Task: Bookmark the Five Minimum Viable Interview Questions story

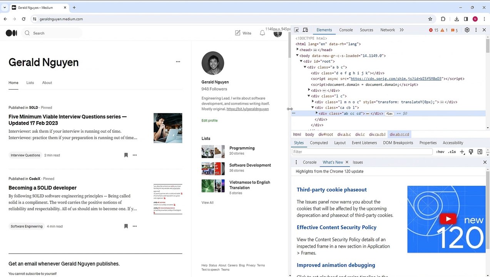Action: (126, 155)
